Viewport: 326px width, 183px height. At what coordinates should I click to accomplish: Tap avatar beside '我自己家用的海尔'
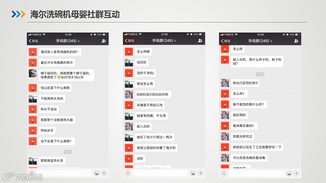click(225, 83)
